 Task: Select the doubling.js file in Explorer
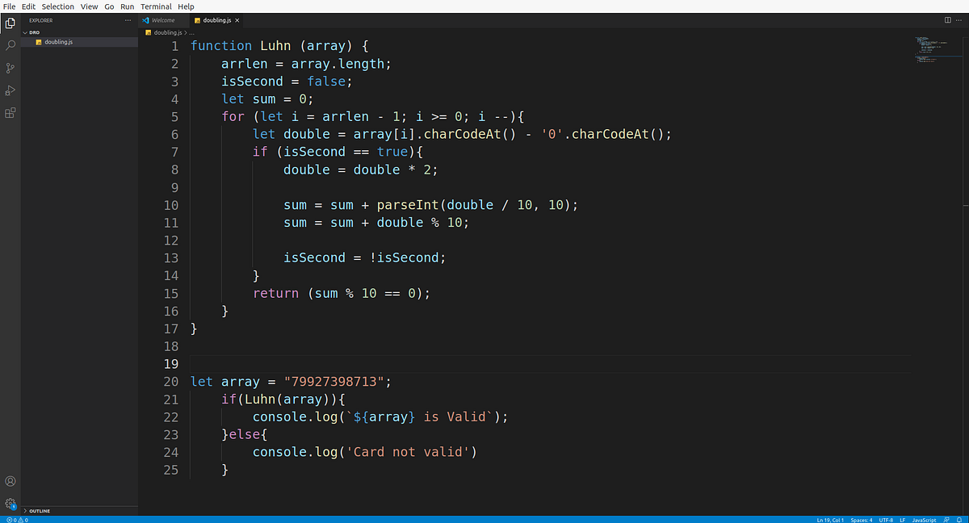click(x=58, y=42)
